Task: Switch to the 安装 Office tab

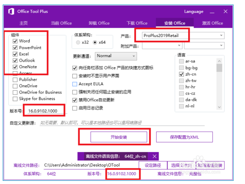Action: coord(174,23)
